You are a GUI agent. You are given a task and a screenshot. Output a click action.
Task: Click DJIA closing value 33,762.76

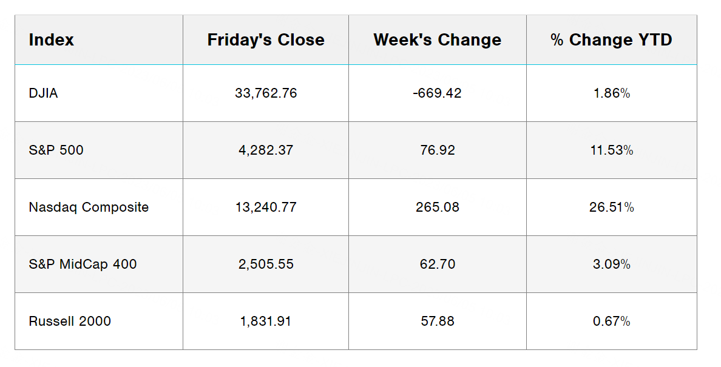coord(266,93)
